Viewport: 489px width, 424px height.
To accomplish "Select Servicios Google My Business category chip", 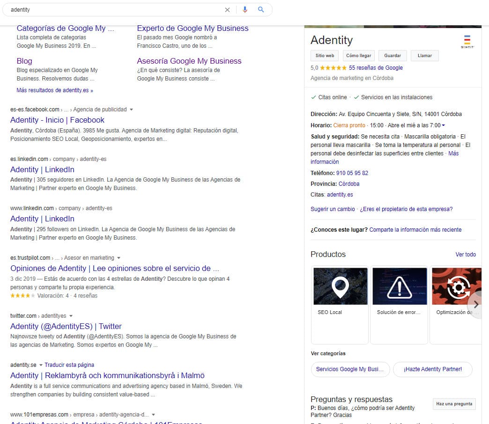I will pos(350,369).
